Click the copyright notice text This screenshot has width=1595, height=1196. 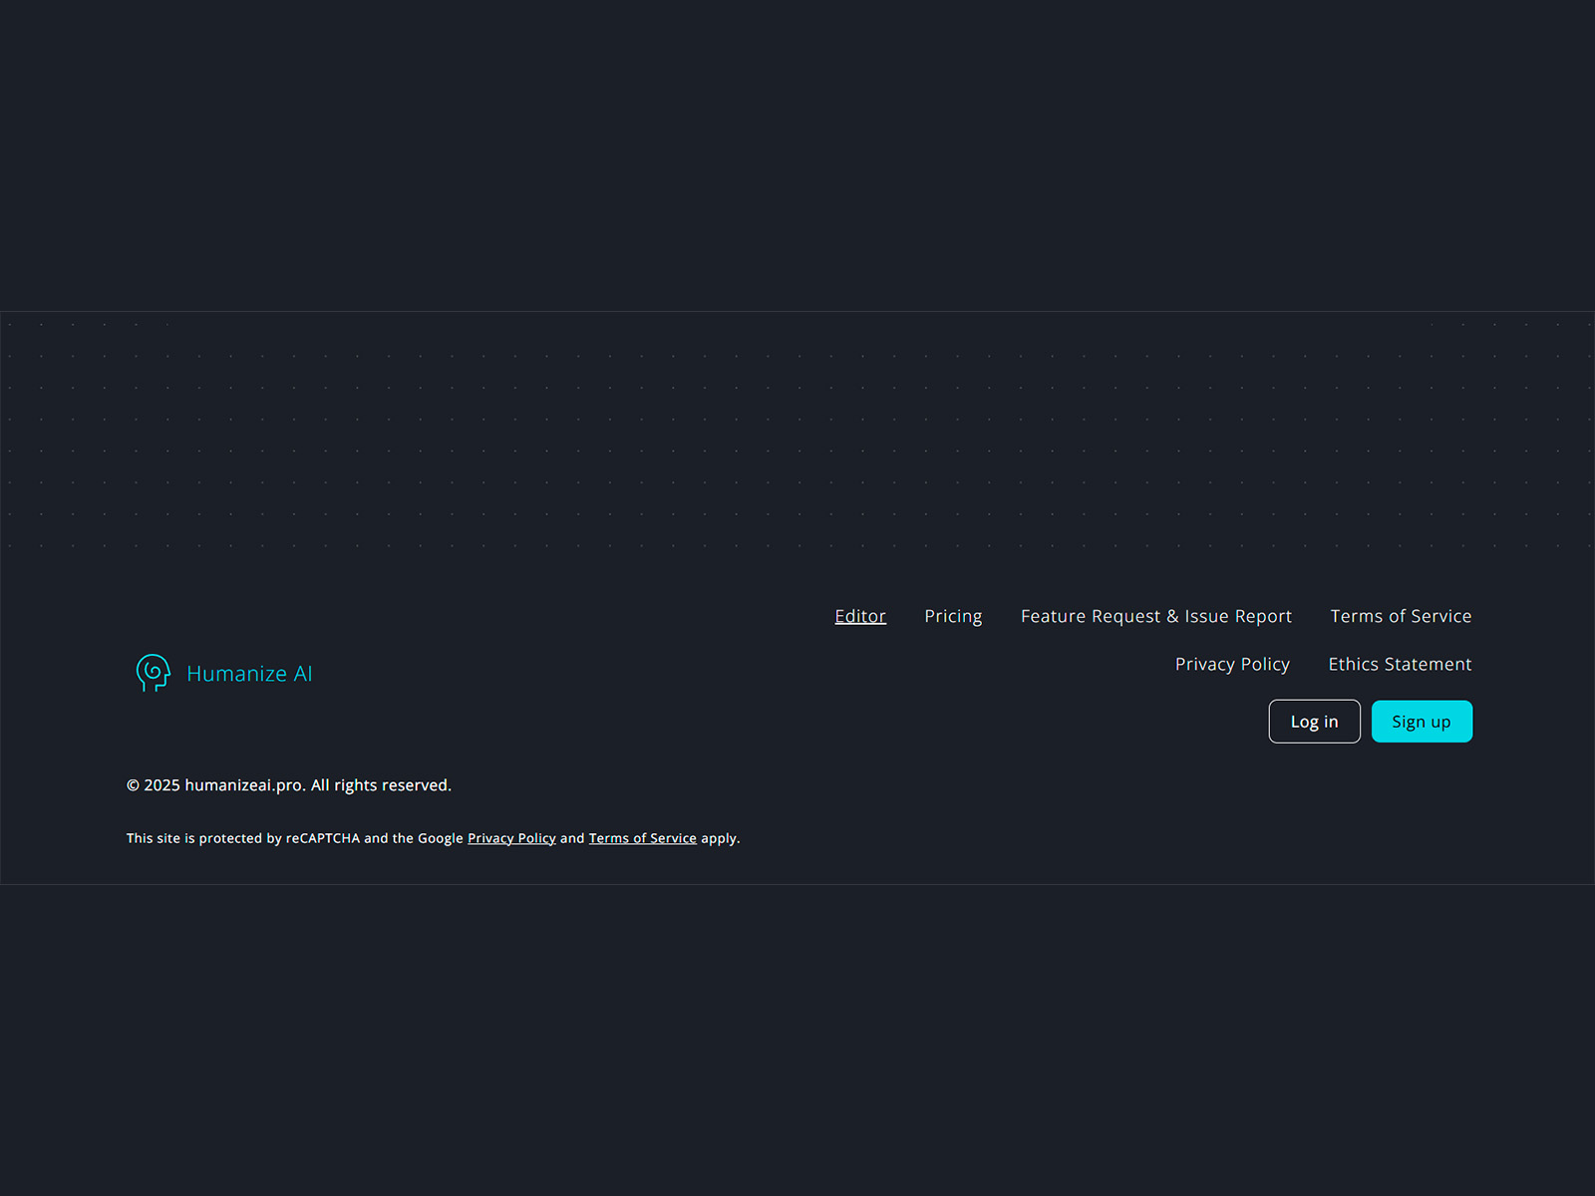(288, 784)
